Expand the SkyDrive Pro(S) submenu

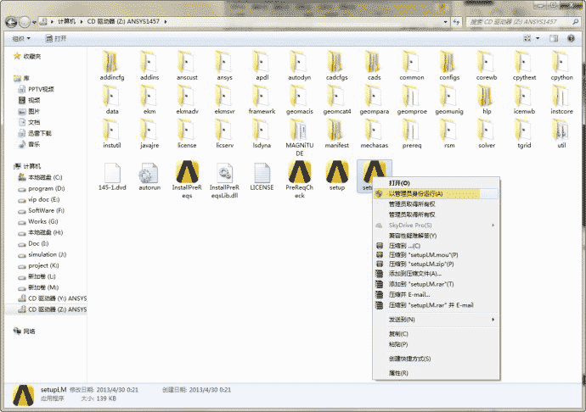click(x=437, y=225)
